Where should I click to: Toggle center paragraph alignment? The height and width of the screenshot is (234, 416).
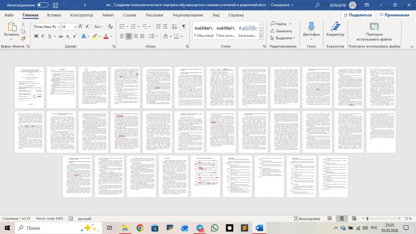point(129,36)
